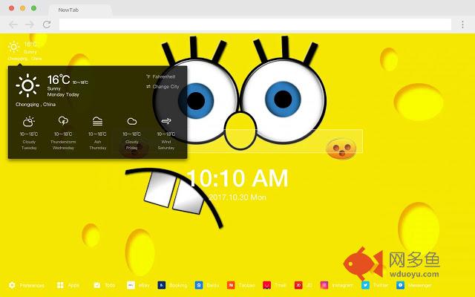Select Saturday's wind forecast icon
The image size is (475, 297).
click(166, 121)
